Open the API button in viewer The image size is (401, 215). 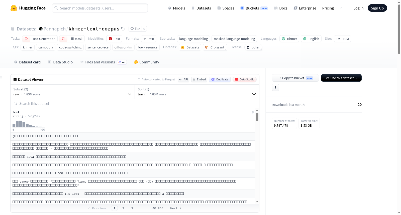coord(183,79)
